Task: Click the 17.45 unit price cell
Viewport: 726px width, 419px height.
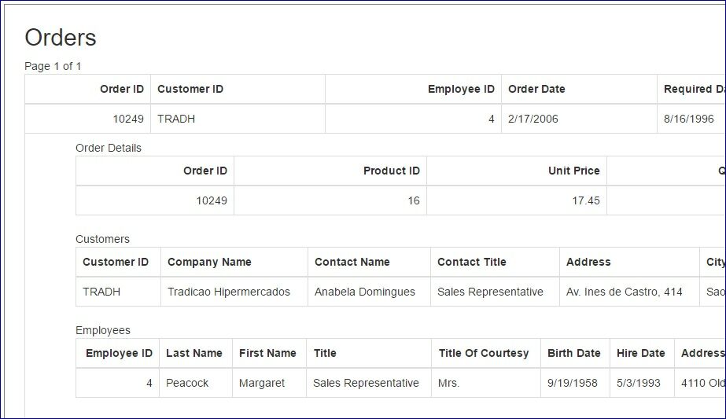Action: [585, 200]
